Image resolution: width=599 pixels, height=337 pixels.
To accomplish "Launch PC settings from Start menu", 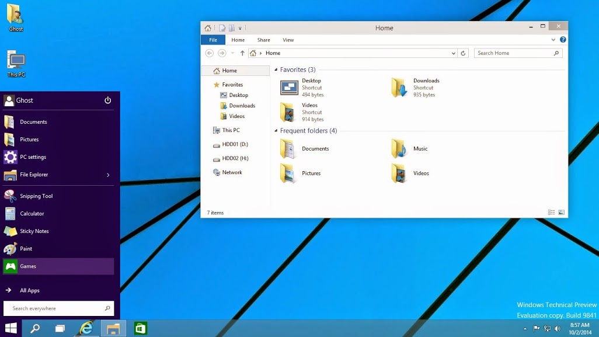I will [x=58, y=157].
